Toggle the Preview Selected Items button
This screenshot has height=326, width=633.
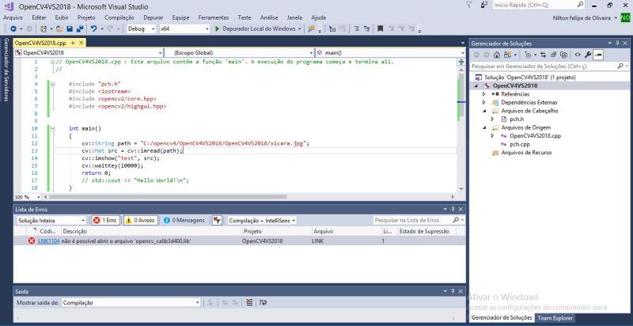(598, 55)
